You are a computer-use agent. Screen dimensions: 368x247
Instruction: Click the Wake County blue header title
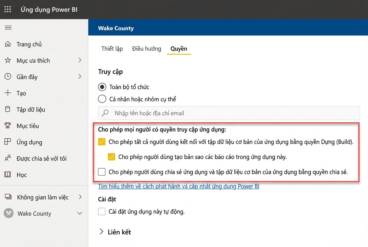click(116, 28)
